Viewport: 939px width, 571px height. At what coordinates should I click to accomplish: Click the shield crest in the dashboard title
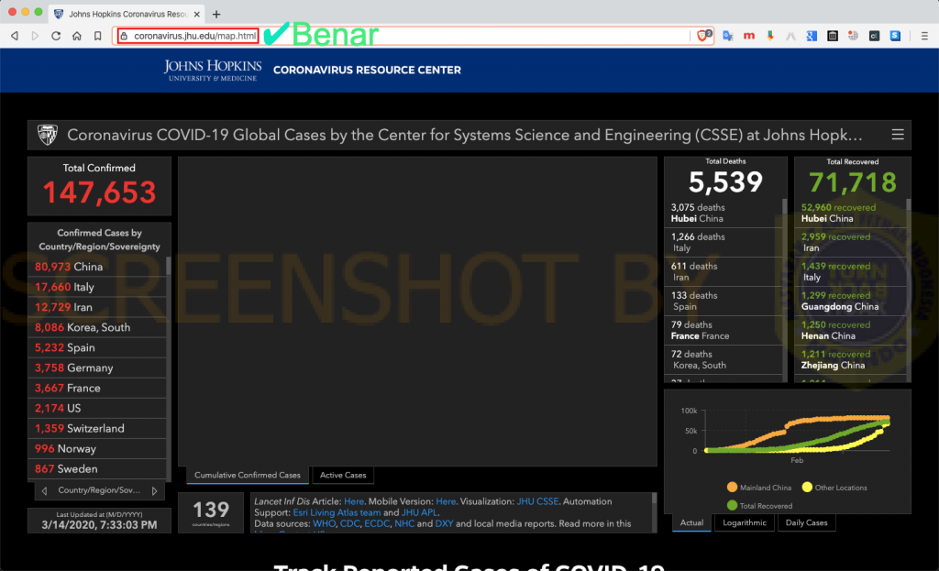click(48, 135)
